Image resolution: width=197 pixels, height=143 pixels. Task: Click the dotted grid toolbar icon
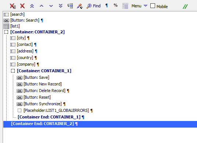point(125,6)
